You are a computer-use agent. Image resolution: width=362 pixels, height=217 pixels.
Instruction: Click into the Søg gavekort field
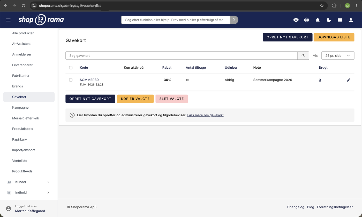181,55
